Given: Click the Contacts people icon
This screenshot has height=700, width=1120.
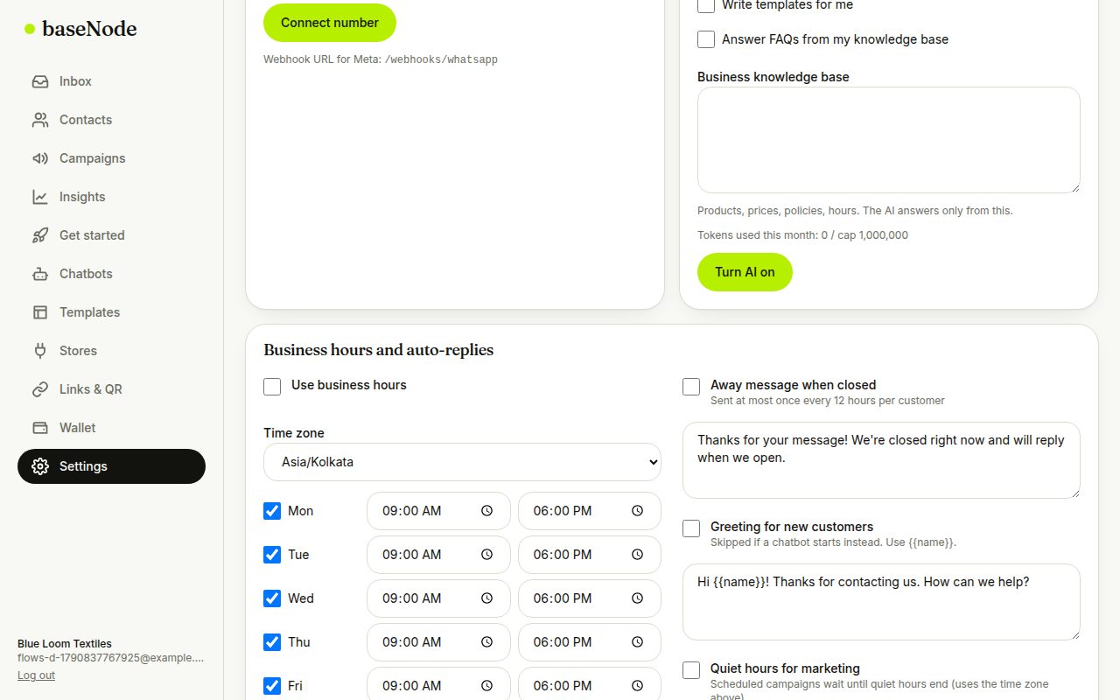Looking at the screenshot, I should coord(40,120).
